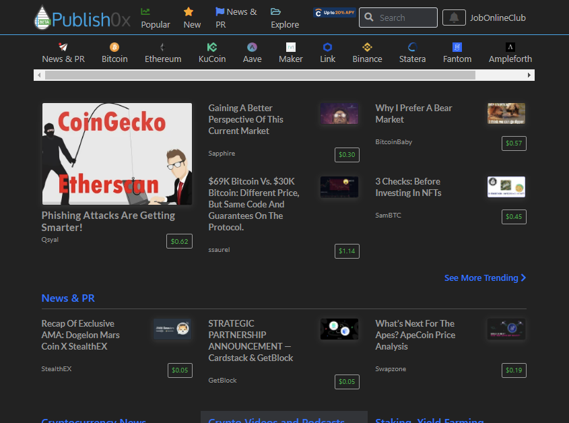Viewport: 569px width, 423px height.
Task: Open the $69K Bitcoin article thumbnail
Action: pos(339,187)
